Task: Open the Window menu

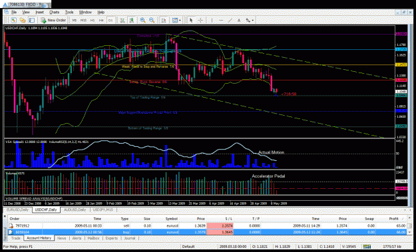Action: (85, 12)
